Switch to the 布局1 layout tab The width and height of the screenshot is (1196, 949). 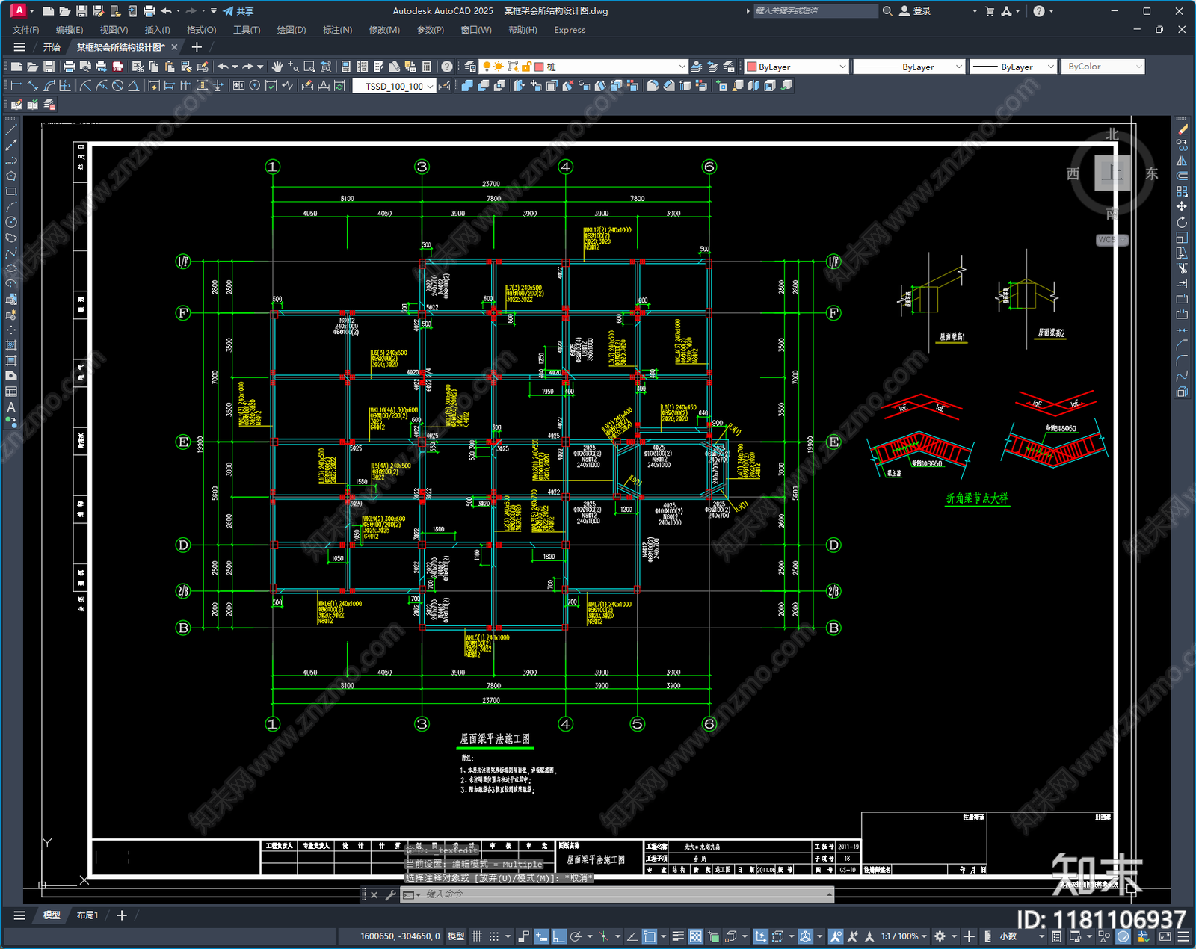pos(87,915)
